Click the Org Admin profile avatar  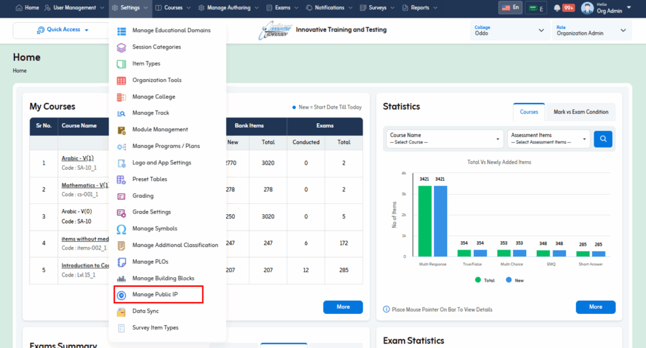[x=587, y=8]
